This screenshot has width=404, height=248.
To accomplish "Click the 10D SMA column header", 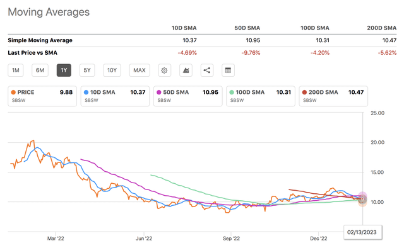I will click(x=184, y=28).
